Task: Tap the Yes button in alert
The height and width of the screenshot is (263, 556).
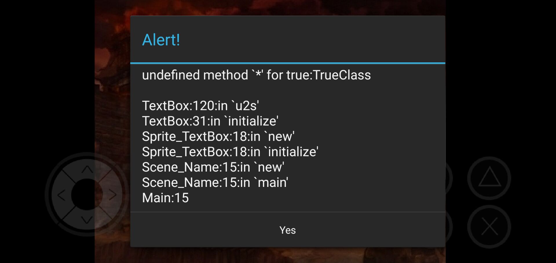Action: [288, 230]
